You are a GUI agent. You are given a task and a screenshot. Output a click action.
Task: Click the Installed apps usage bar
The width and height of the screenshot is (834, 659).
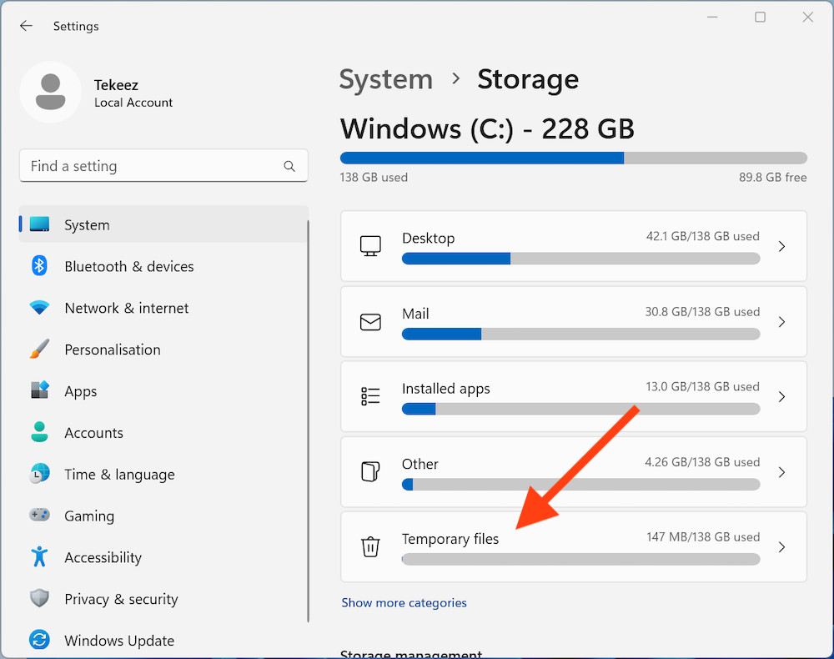(x=580, y=409)
